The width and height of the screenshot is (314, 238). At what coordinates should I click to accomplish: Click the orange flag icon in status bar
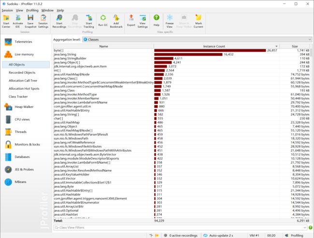[157, 236]
